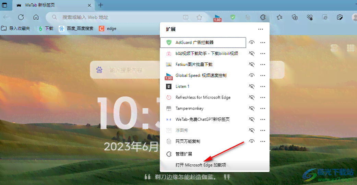Screen dimensions: 357x185
Task: Open the tab actions menu icon
Action: tap(4, 5)
